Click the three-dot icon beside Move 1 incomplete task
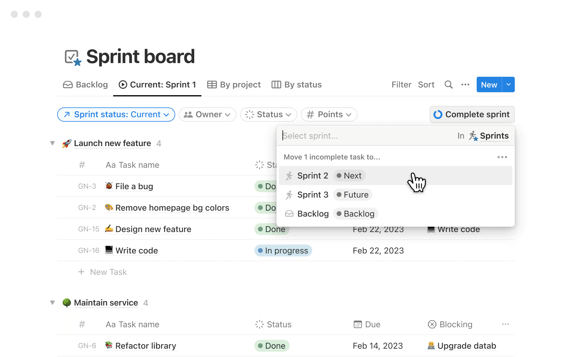This screenshot has width=572, height=357. click(x=502, y=157)
